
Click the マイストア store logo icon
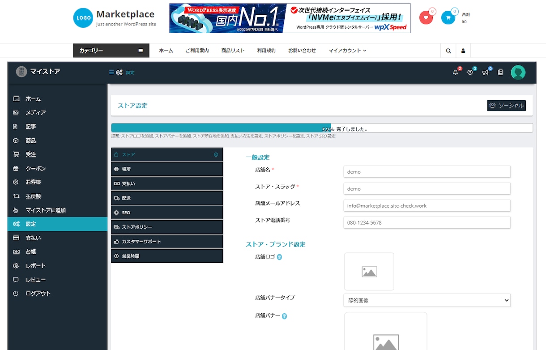pos(21,72)
